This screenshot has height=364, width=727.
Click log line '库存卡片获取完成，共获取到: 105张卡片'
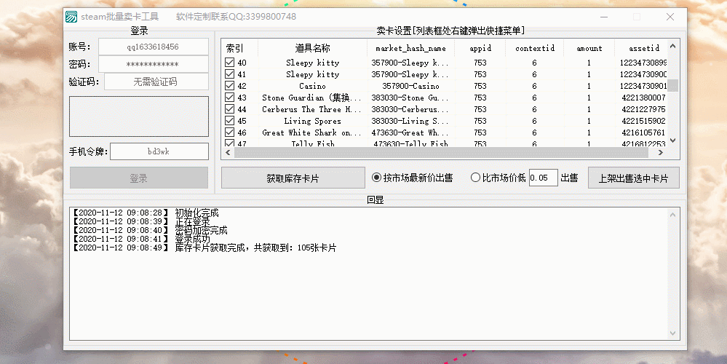[255, 248]
